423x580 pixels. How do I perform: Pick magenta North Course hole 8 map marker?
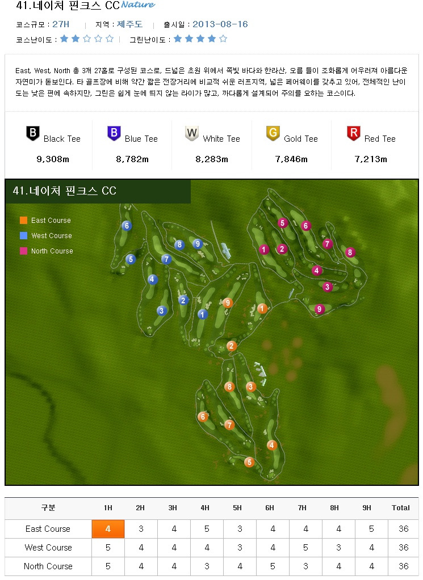[350, 252]
